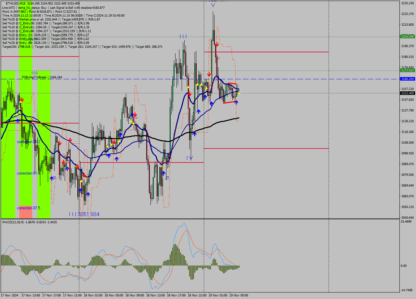The height and width of the screenshot is (299, 416).
Task: Select Target 685: 286.571 text
Action: pos(149,46)
